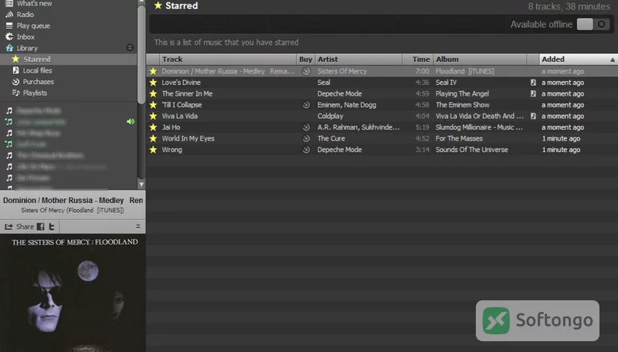Image resolution: width=618 pixels, height=352 pixels.
Task: Click the sidebar scrollbar down arrow
Action: click(141, 184)
